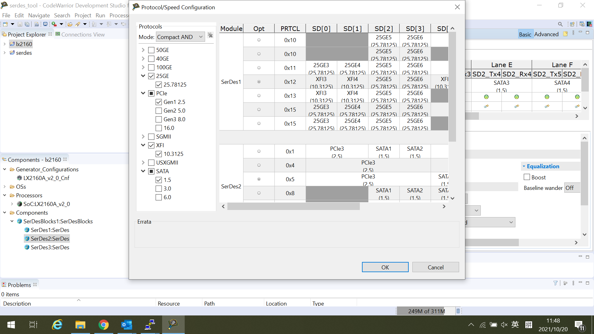Open Chrome from the taskbar
Viewport: 594px width, 334px height.
pyautogui.click(x=103, y=325)
